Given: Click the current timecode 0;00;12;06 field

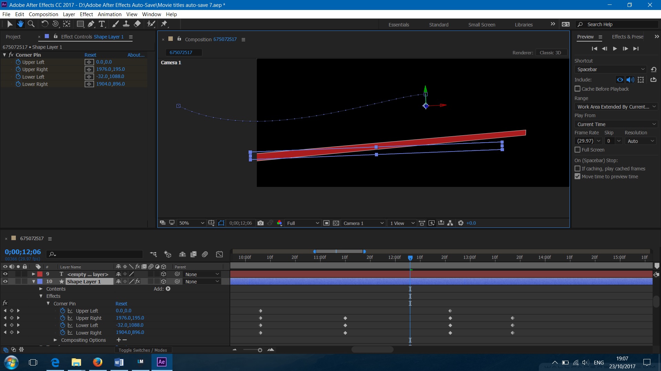Looking at the screenshot, I should point(23,252).
